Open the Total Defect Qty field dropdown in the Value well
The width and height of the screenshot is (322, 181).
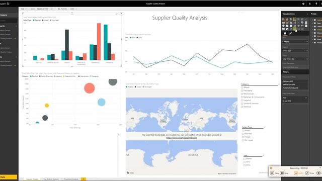(305, 59)
